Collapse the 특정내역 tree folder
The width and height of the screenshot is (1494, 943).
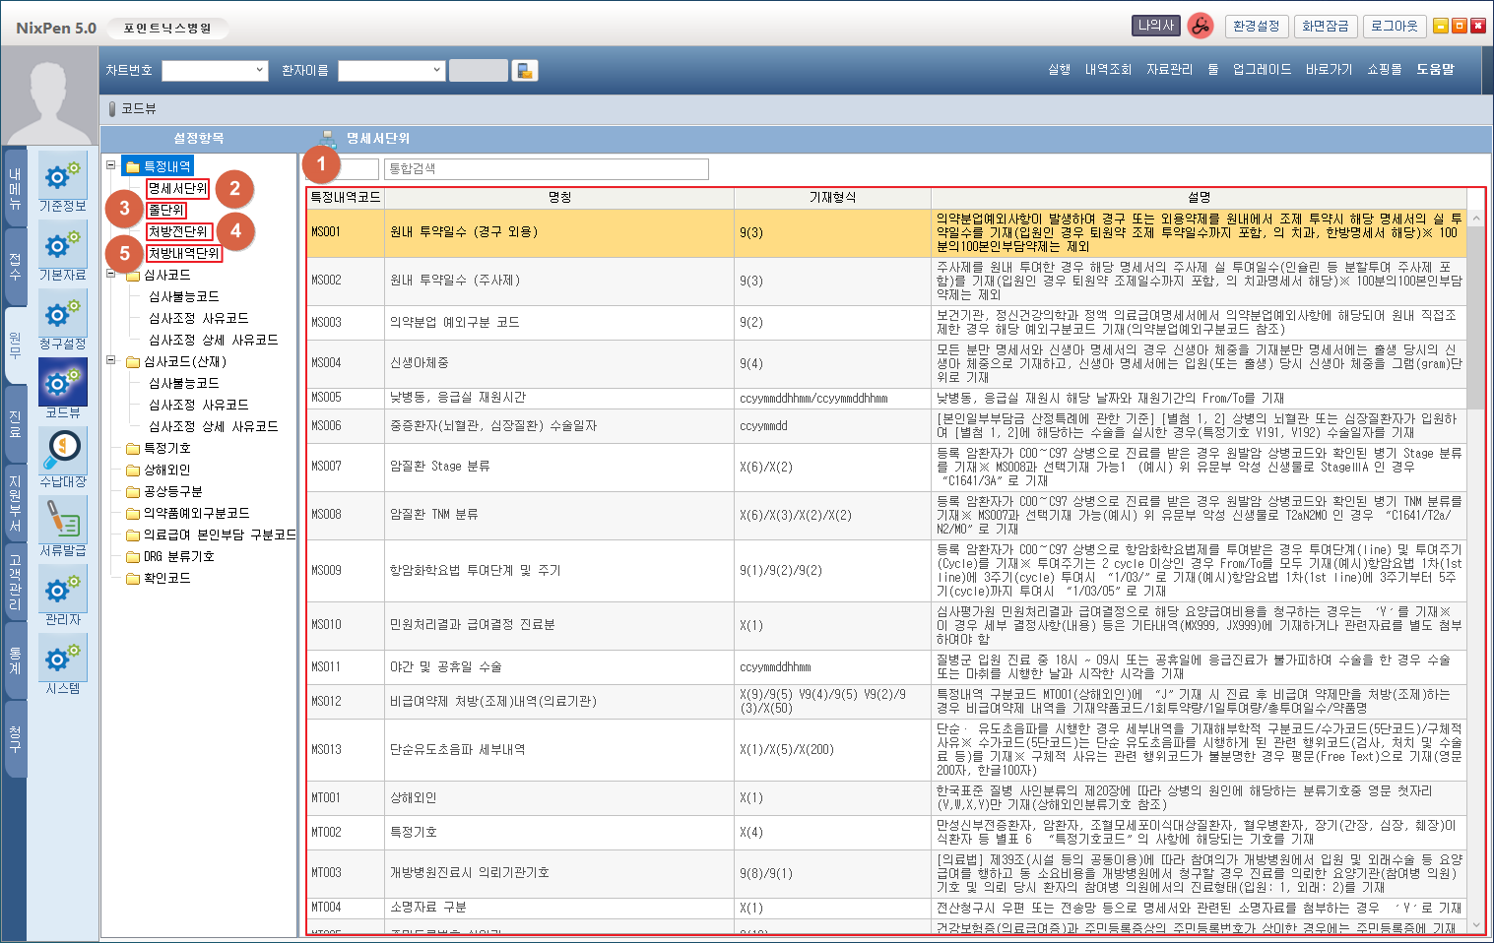pos(111,166)
